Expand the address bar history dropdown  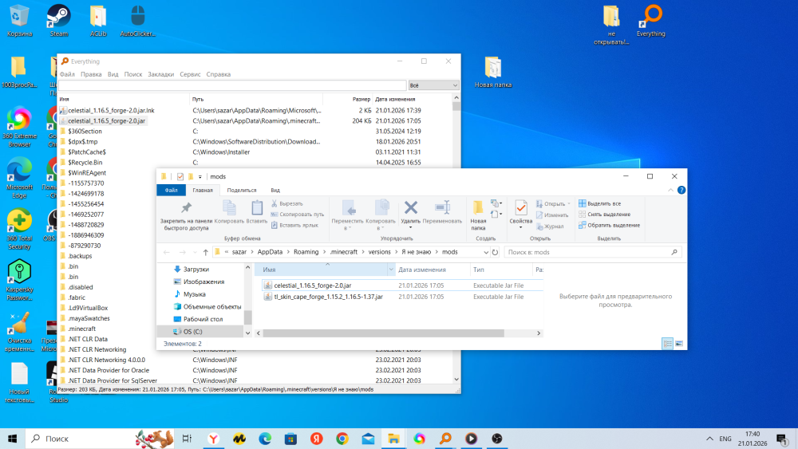pos(485,252)
